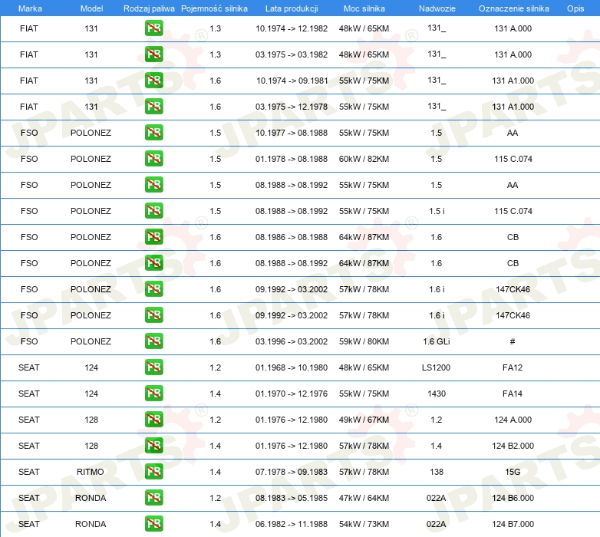600x537 pixels.
Task: Click engine code FA14
Action: 513,394
